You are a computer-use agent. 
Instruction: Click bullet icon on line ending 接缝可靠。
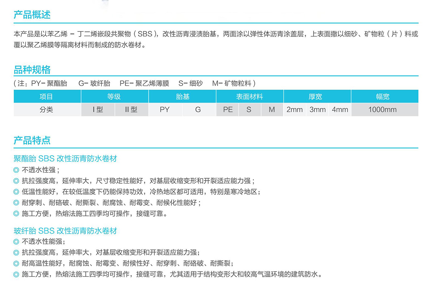[16, 213]
